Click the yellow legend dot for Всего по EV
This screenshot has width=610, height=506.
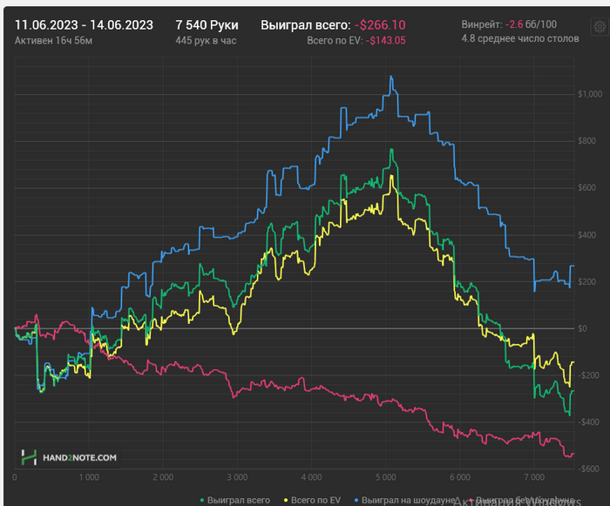[x=286, y=501]
